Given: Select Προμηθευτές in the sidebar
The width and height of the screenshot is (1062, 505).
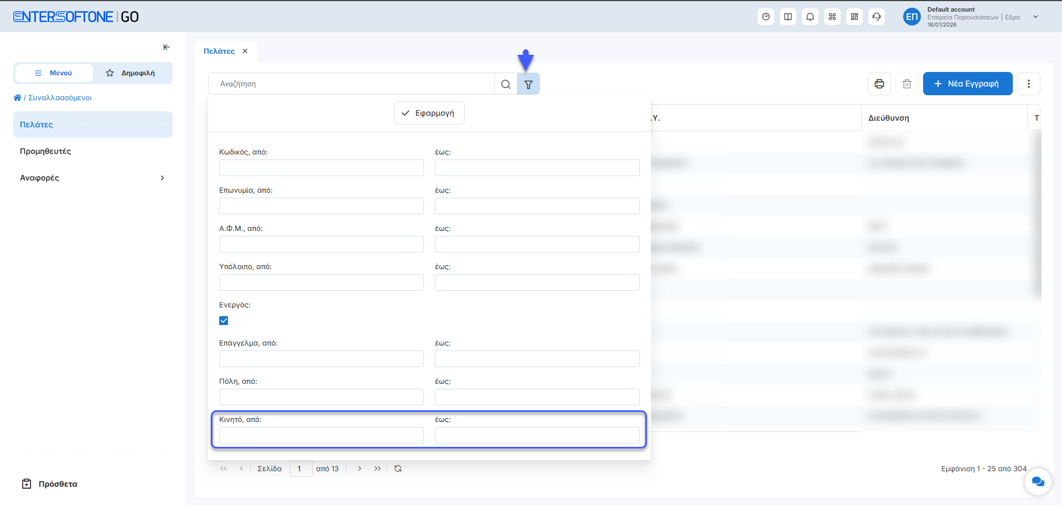Looking at the screenshot, I should (45, 151).
